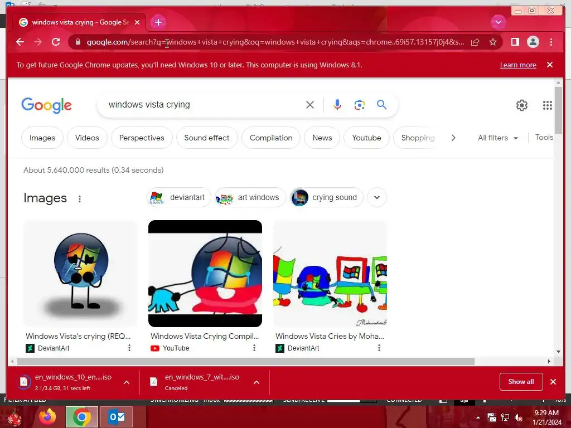Select the Shopping filter chip

coord(418,138)
